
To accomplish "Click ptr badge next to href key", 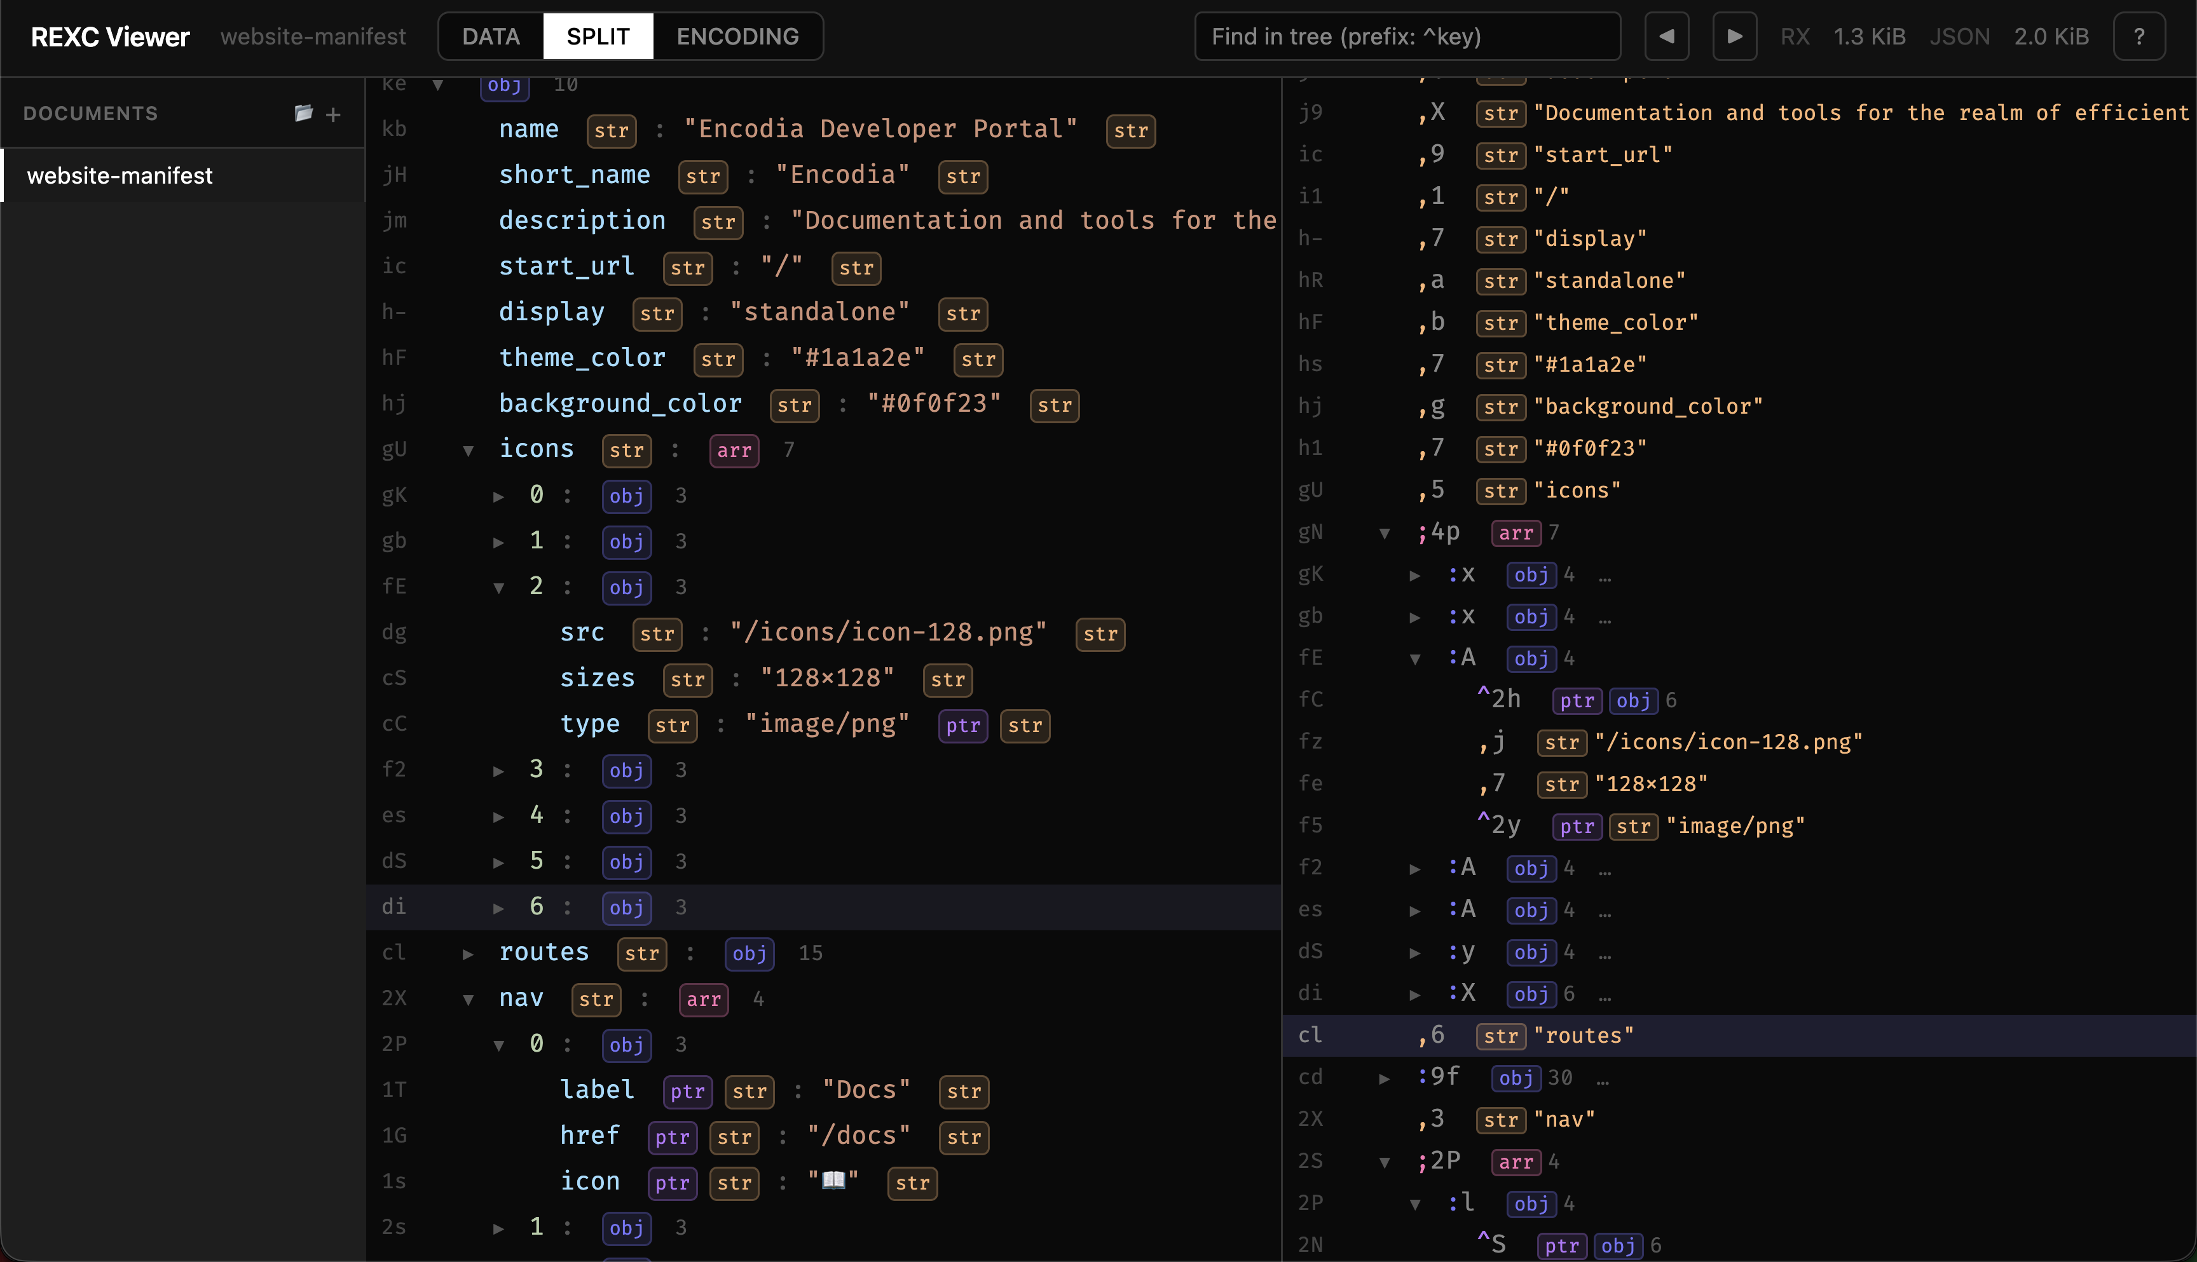I will click(672, 1137).
